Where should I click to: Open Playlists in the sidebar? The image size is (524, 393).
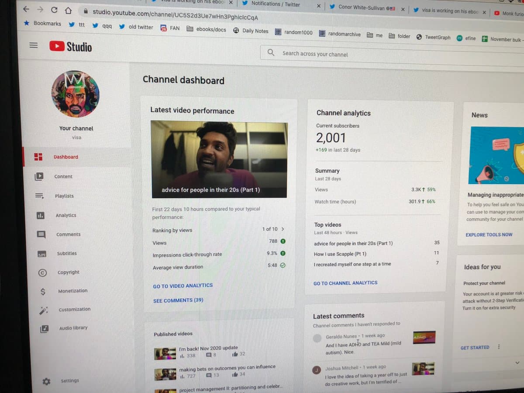(x=64, y=196)
